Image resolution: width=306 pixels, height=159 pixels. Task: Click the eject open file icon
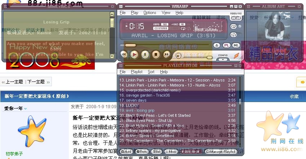pos(217,45)
